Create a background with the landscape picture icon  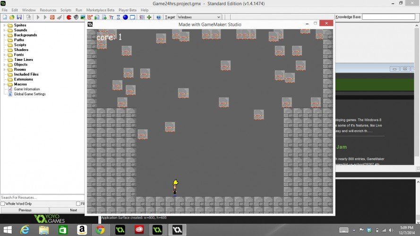pos(83,17)
